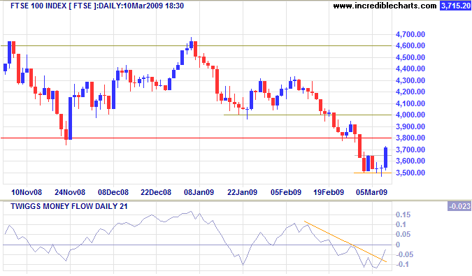Select the 4,200.00 price axis label
Image resolution: width=472 pixels, height=276 pixels.
pyautogui.click(x=410, y=92)
